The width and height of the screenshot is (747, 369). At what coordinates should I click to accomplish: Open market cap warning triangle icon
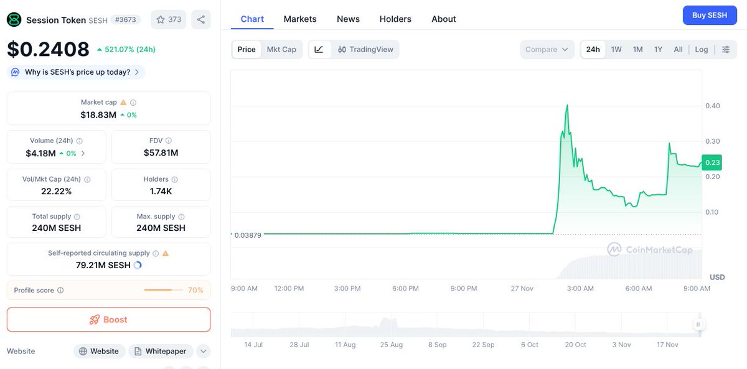click(x=123, y=102)
